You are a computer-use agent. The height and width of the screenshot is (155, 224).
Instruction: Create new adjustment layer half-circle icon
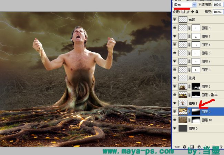point(199,147)
